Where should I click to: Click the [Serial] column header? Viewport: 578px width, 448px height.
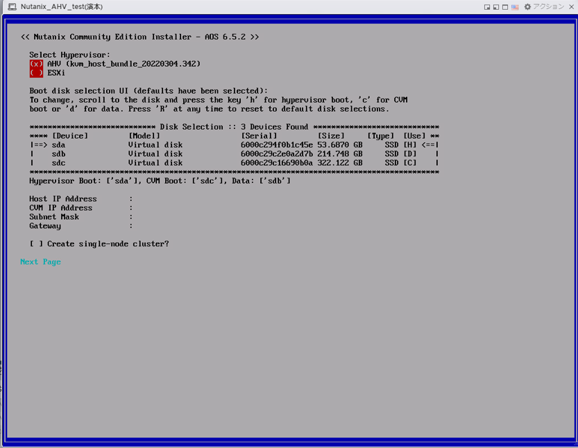[x=259, y=136]
